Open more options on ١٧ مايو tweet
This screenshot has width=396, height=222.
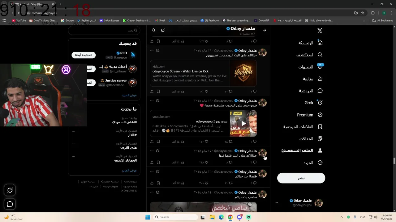click(x=152, y=151)
